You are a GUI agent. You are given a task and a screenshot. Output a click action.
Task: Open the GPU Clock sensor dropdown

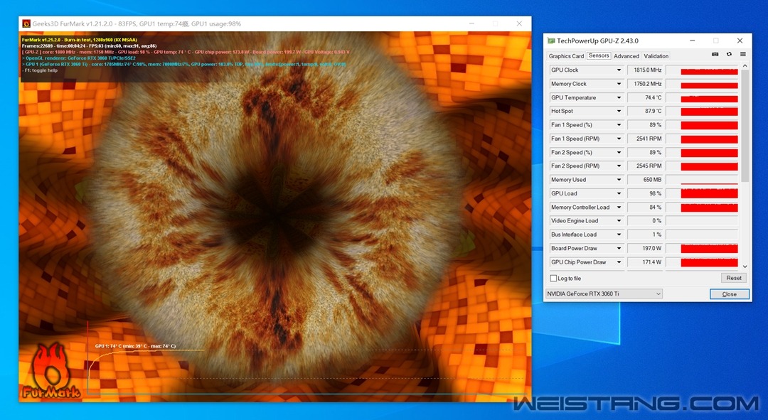[x=619, y=70]
